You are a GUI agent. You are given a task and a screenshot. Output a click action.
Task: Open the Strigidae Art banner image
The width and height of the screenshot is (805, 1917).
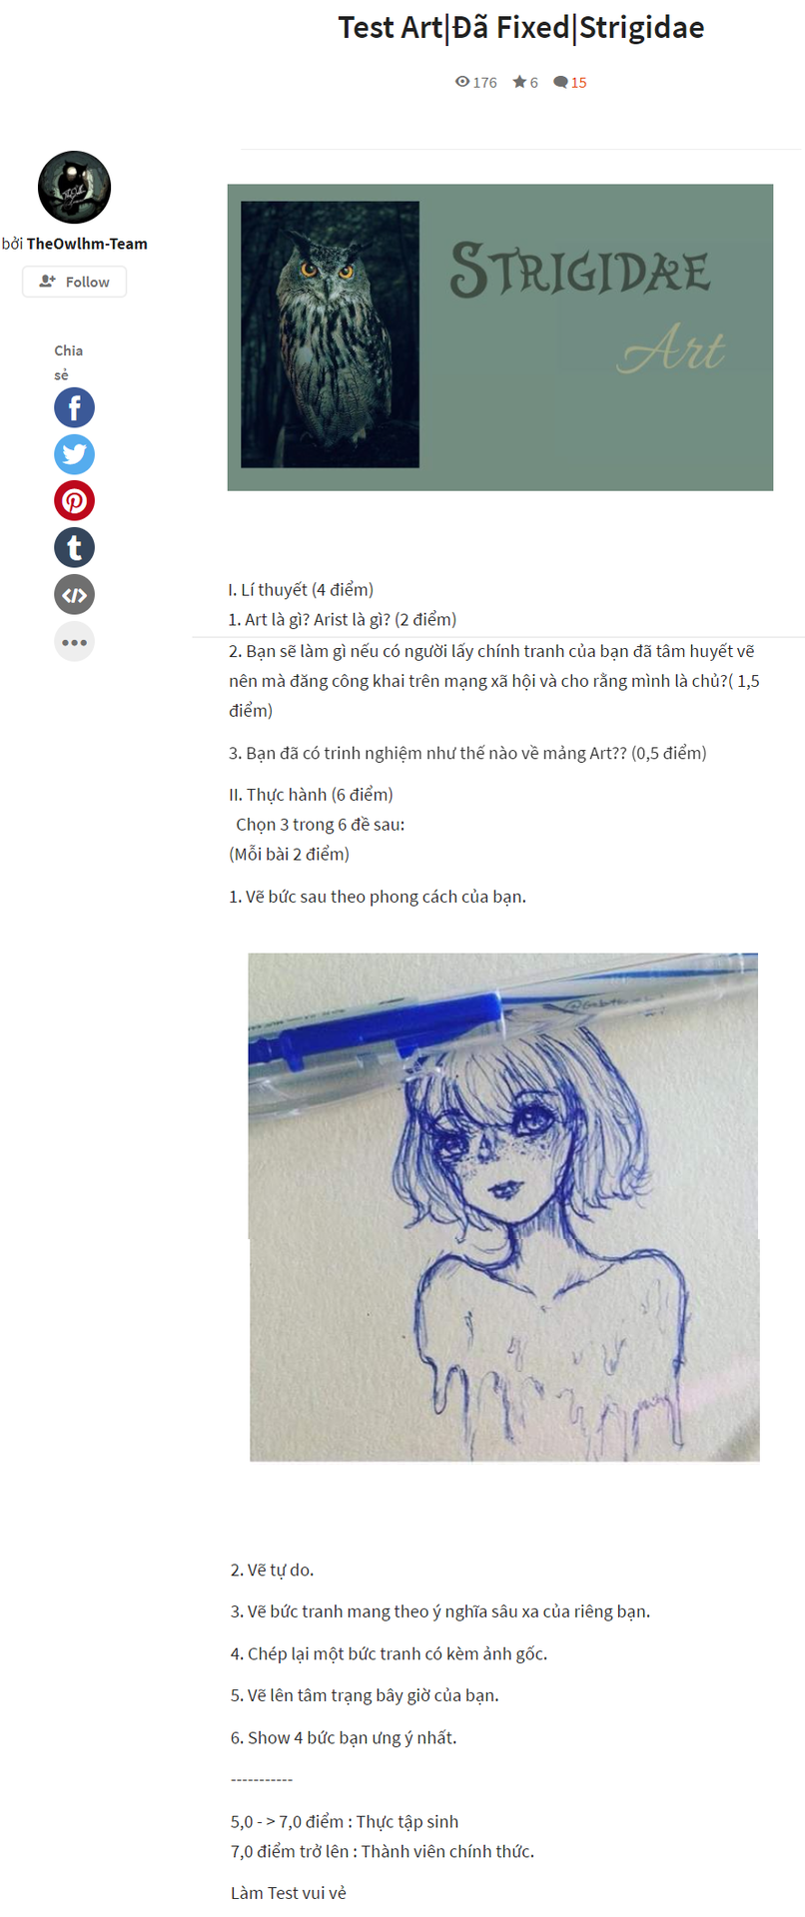click(500, 337)
